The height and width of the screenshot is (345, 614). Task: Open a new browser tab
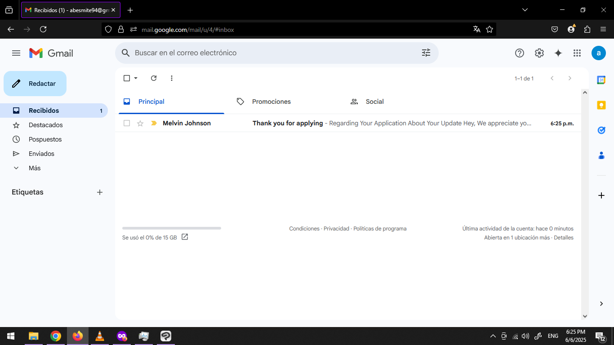[130, 10]
